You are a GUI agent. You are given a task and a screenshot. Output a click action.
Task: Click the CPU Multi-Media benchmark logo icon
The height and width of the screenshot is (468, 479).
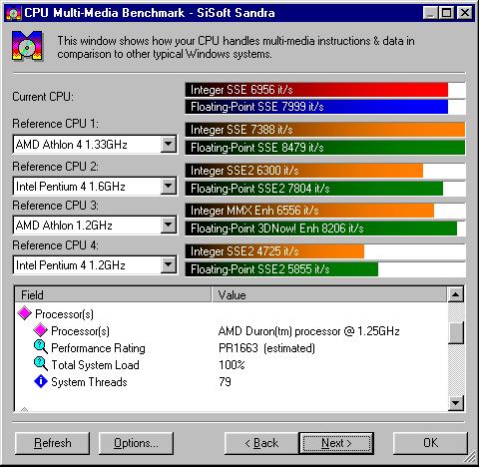27,46
